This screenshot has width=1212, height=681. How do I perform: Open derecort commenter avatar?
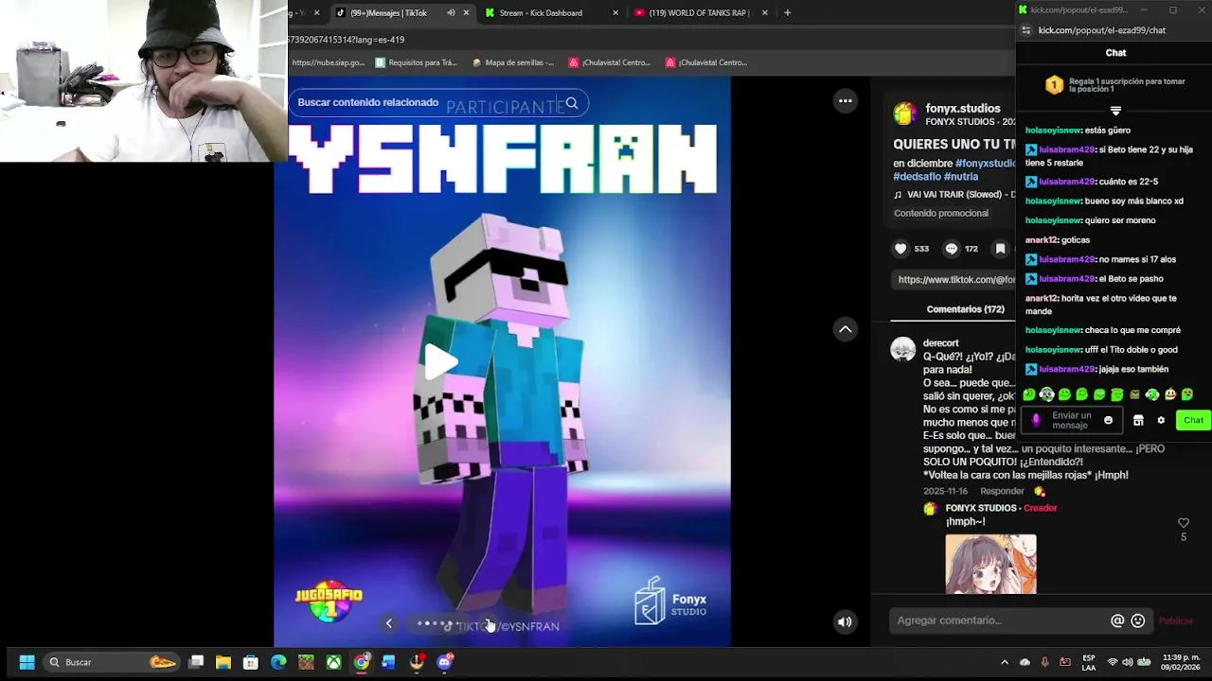click(903, 350)
